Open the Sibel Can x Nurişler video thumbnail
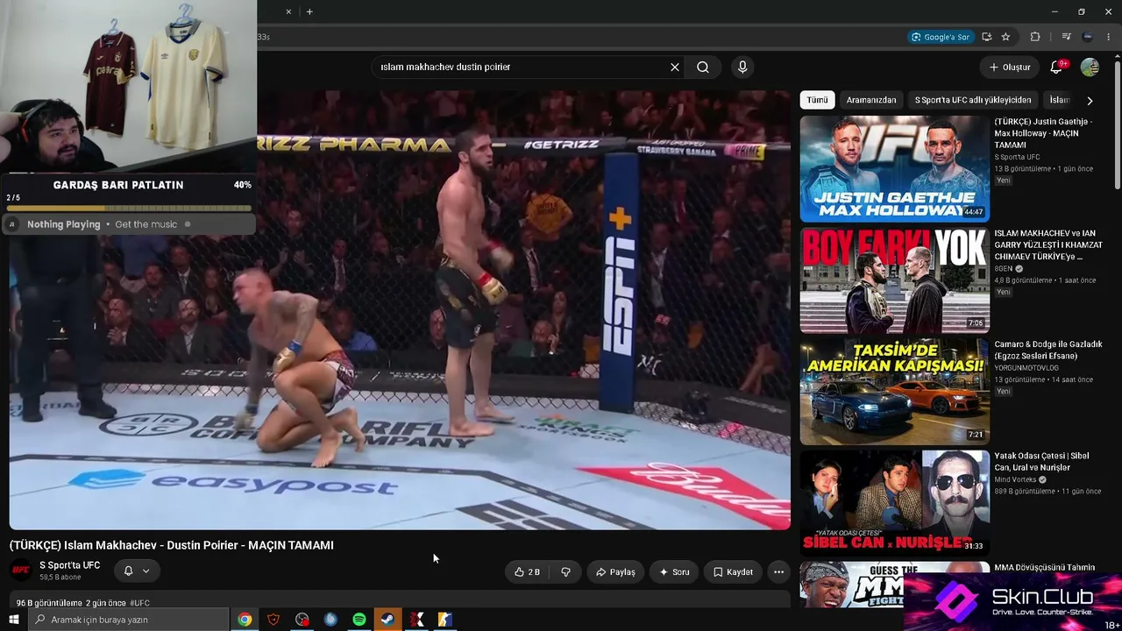This screenshot has width=1122, height=631. tap(894, 503)
